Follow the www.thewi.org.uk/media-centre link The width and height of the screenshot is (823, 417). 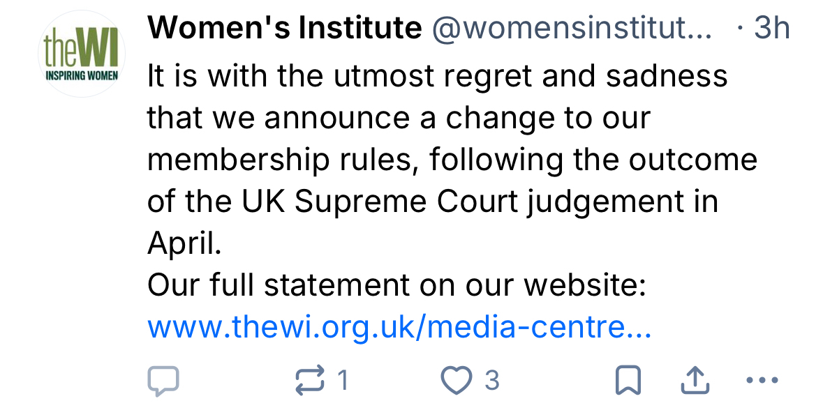pos(399,327)
